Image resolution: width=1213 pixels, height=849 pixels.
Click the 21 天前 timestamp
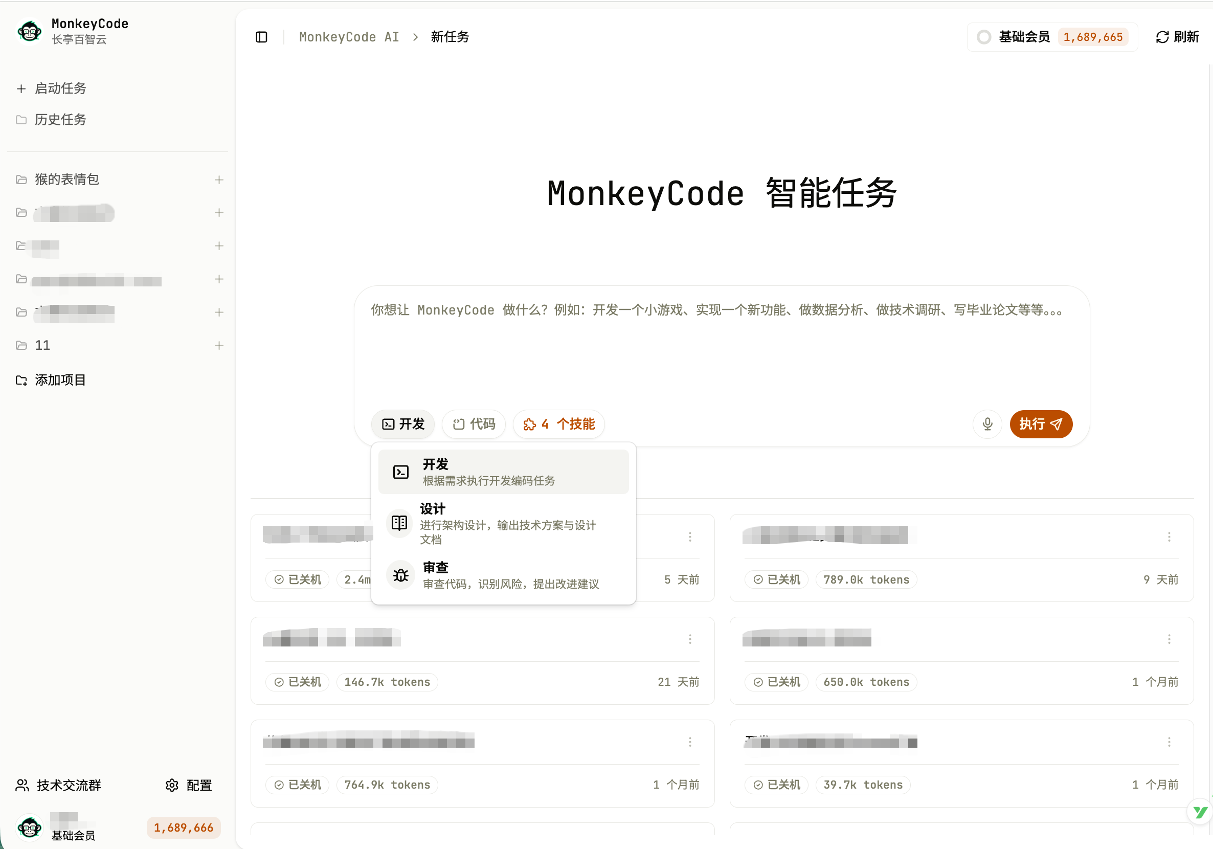tap(679, 682)
